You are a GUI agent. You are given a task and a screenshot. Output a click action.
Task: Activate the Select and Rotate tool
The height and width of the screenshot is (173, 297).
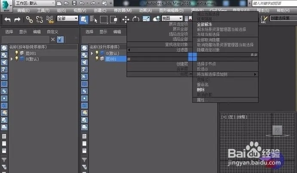[x=136, y=19]
